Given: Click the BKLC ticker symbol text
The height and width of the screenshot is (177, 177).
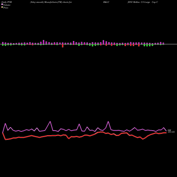Looking at the screenshot, I should pos(106,2).
